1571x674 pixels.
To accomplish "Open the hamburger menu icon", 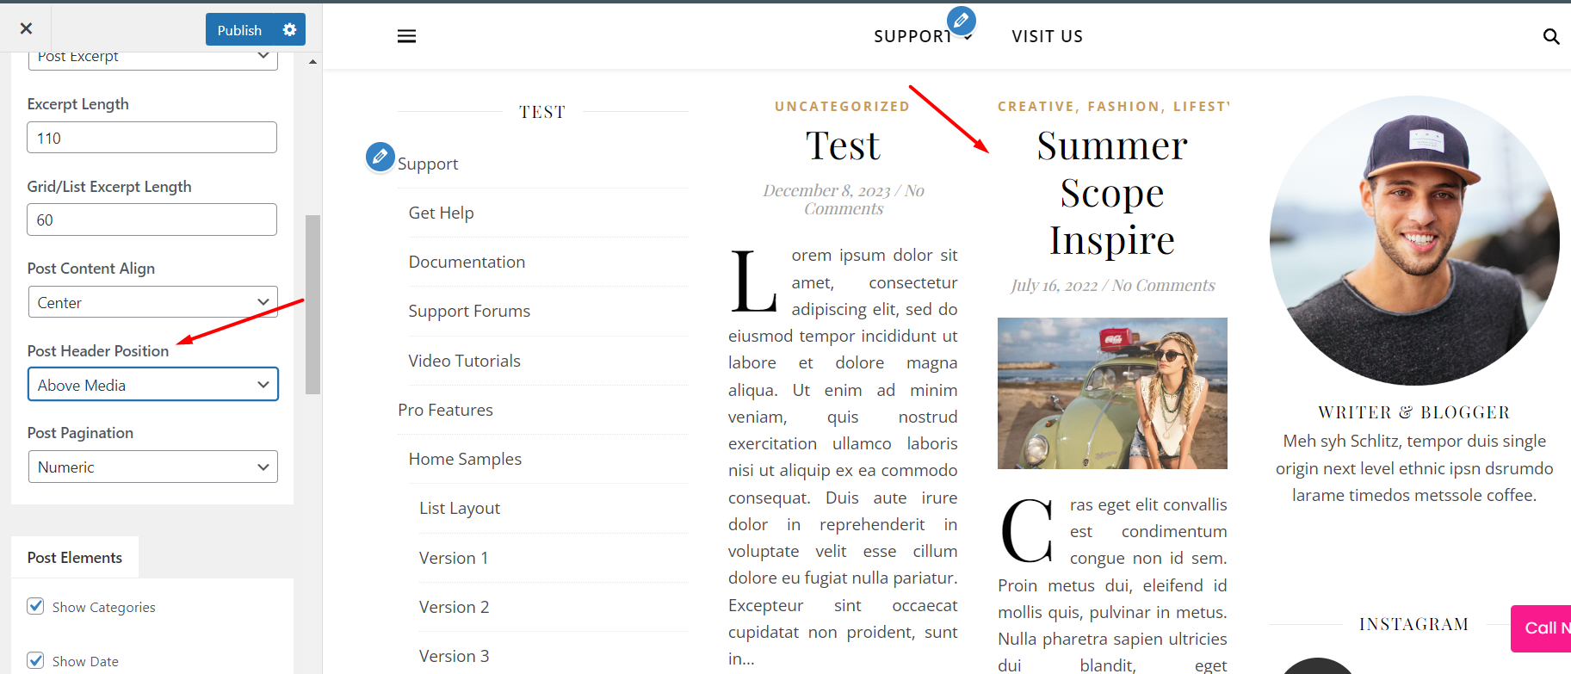I will pos(406,36).
